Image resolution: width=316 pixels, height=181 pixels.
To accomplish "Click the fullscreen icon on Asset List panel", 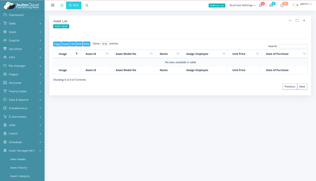I will (x=297, y=21).
